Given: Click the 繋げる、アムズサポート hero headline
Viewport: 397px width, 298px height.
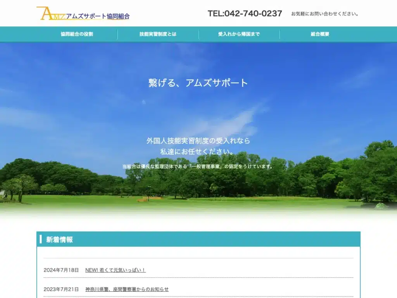Looking at the screenshot, I should (198, 83).
